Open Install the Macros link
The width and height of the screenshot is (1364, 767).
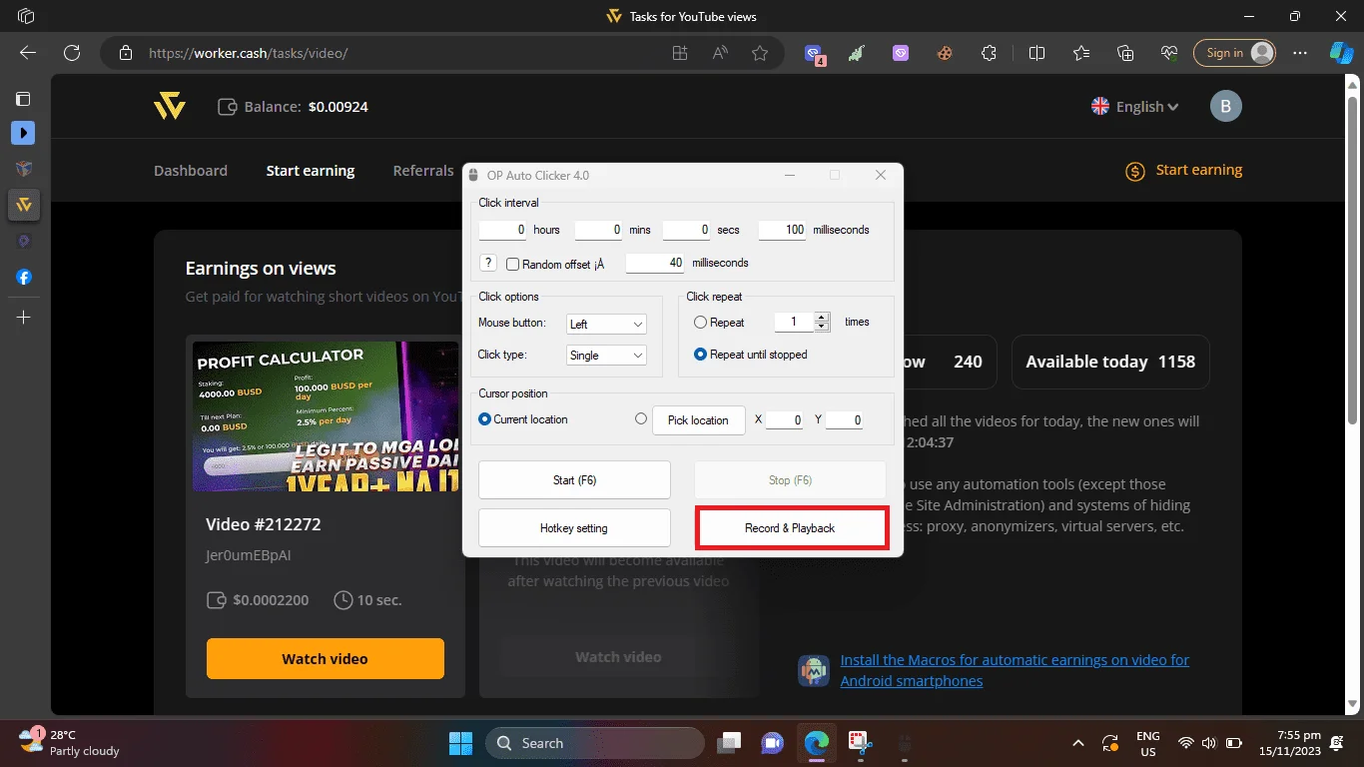click(1015, 670)
